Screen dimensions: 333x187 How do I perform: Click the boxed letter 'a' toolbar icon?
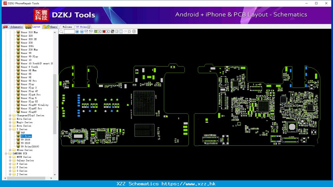click(x=117, y=31)
